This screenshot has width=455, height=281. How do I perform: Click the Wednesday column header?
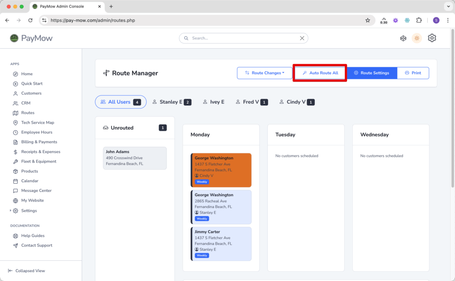[x=374, y=135]
